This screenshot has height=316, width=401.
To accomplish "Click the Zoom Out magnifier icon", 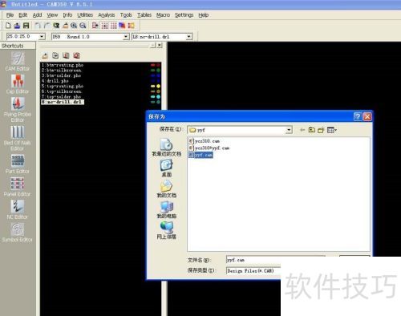I will click(x=83, y=26).
